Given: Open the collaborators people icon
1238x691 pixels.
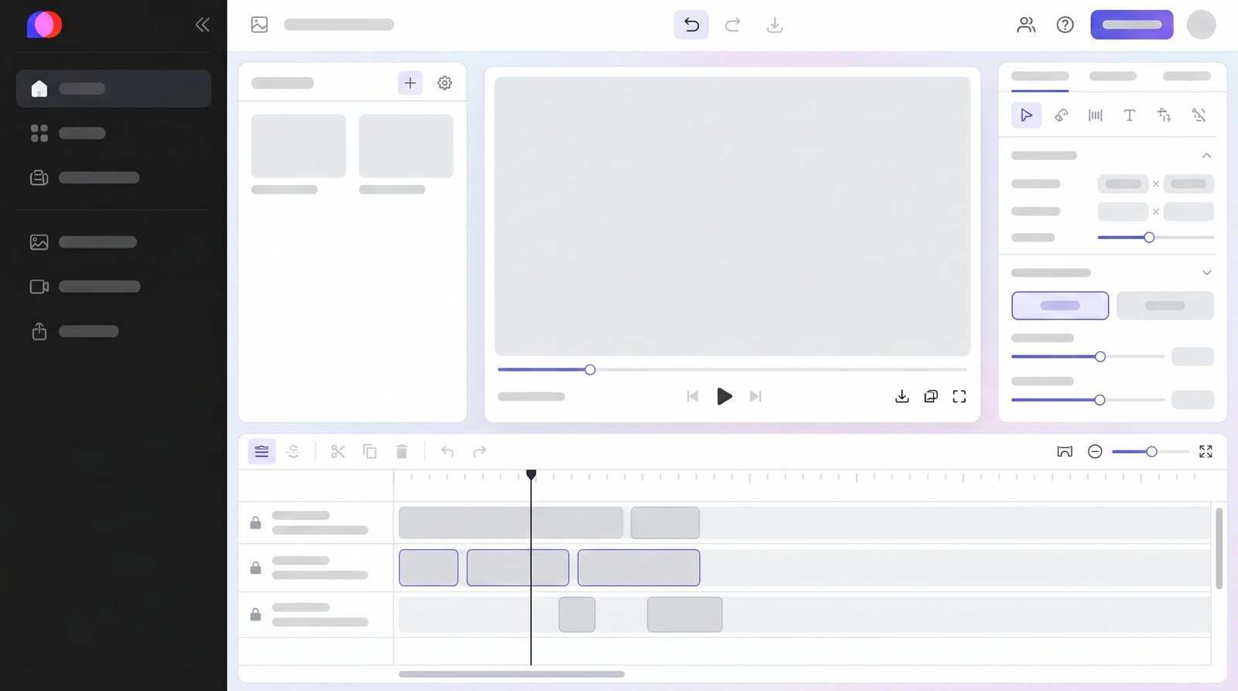Looking at the screenshot, I should coord(1026,25).
